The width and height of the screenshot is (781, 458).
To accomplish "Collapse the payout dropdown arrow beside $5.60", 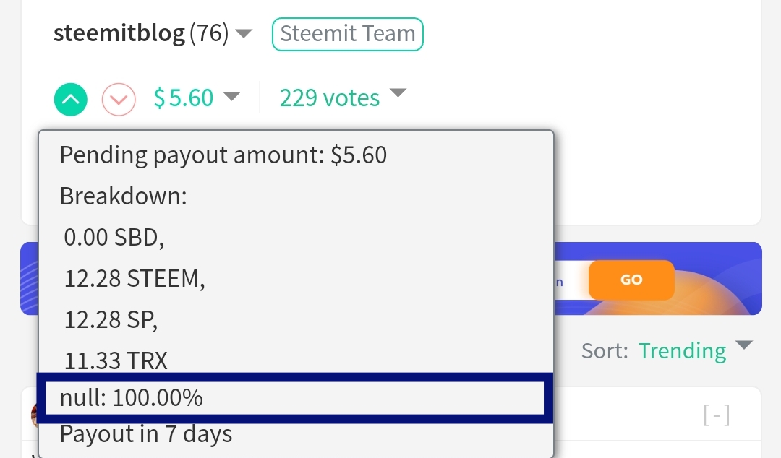I will click(x=231, y=95).
